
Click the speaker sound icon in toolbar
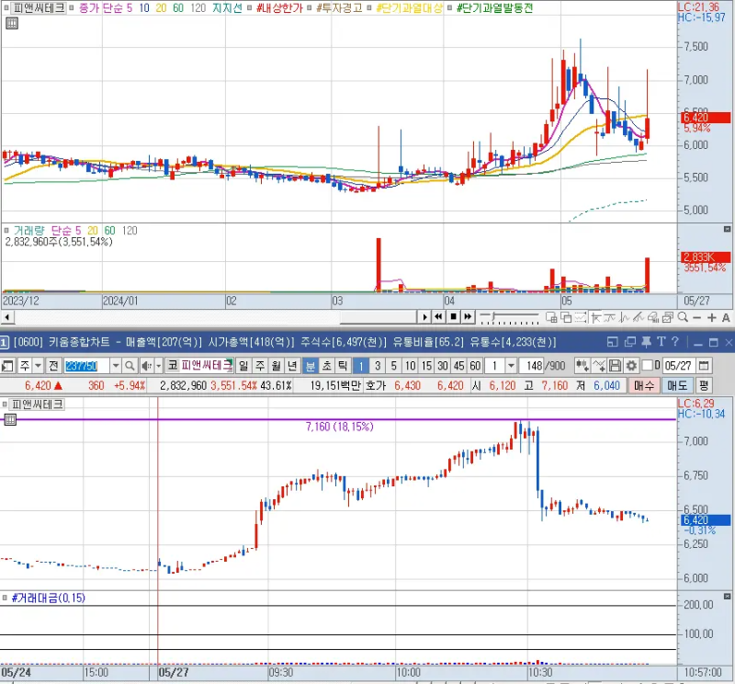(146, 366)
